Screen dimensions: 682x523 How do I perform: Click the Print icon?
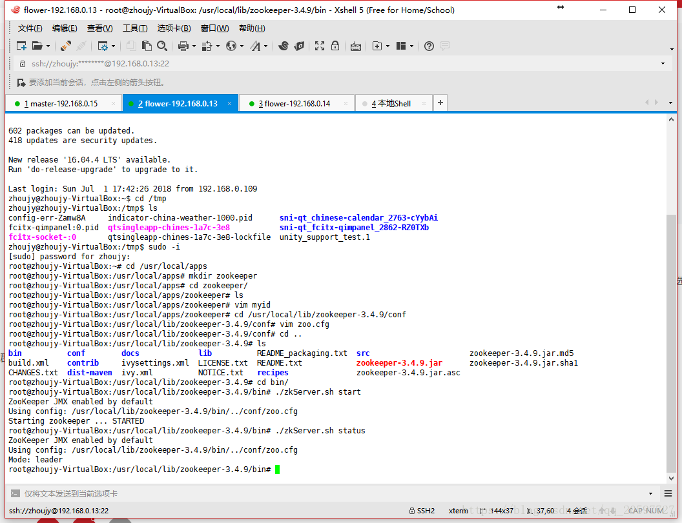point(183,46)
